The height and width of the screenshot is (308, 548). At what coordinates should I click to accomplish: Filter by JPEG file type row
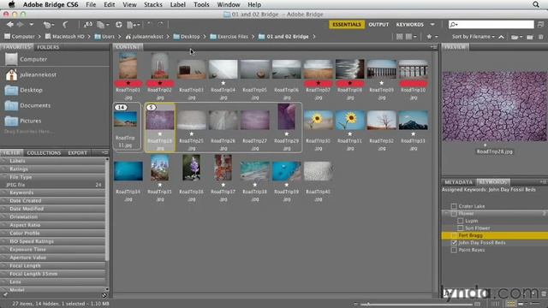pyautogui.click(x=52, y=185)
